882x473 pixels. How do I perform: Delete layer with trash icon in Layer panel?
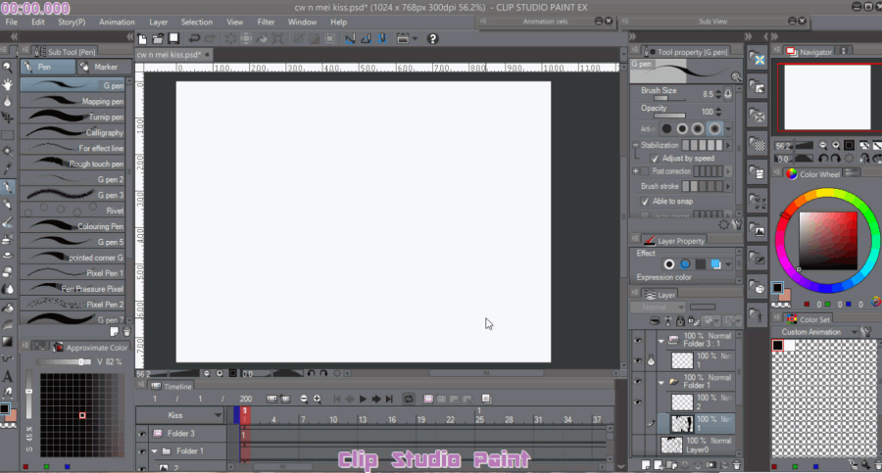736,465
